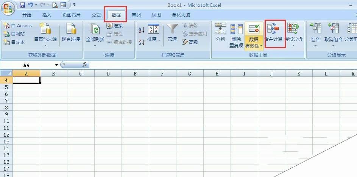Expand the 全部刷新 dropdown arrow
357x177 pixels.
95,46
